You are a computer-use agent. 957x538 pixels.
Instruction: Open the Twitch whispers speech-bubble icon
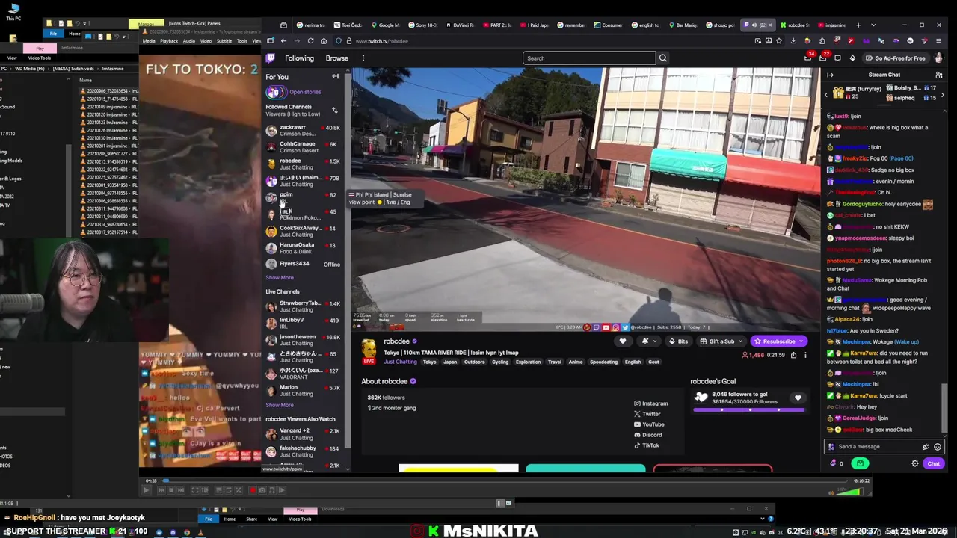tap(837, 58)
